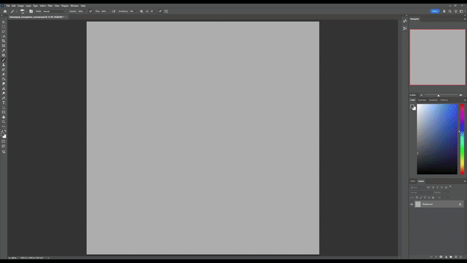Toggle Quick Mask mode
The image size is (467, 263).
point(4,141)
